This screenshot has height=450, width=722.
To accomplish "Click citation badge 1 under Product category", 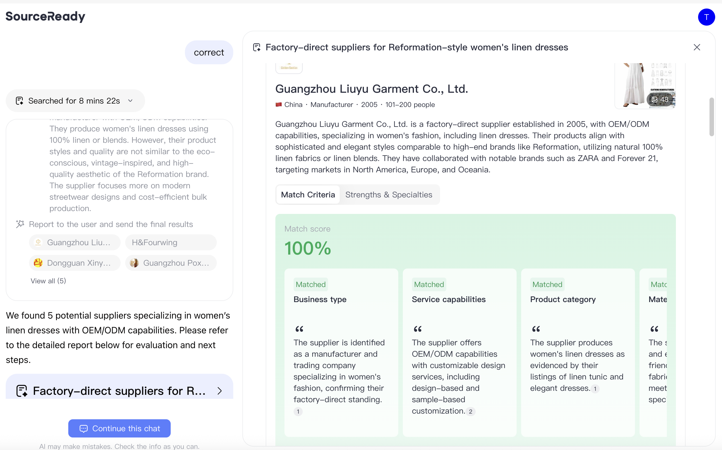I will click(595, 389).
